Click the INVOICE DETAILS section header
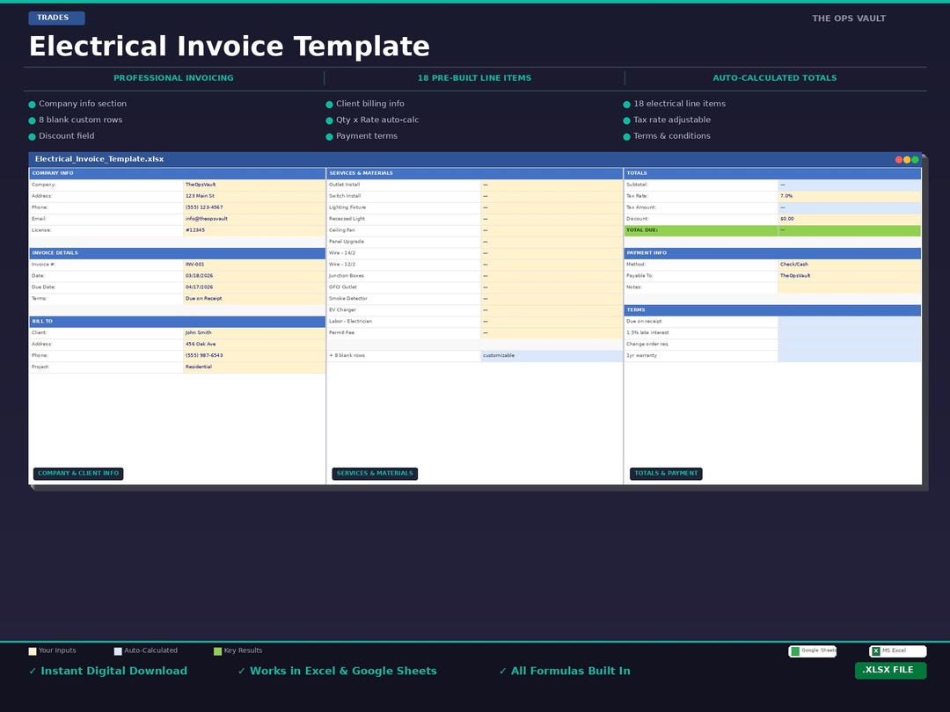The image size is (950, 712). point(178,253)
